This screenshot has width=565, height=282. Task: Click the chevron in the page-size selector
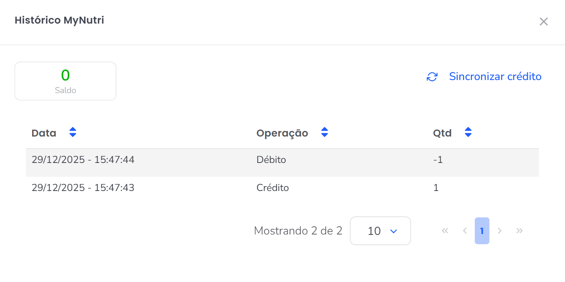(x=393, y=231)
